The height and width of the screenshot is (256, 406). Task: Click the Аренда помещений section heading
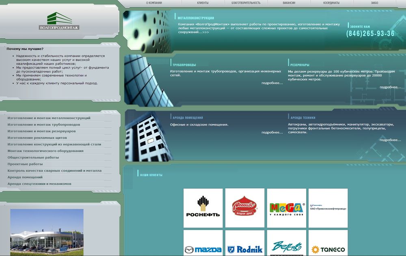point(188,118)
